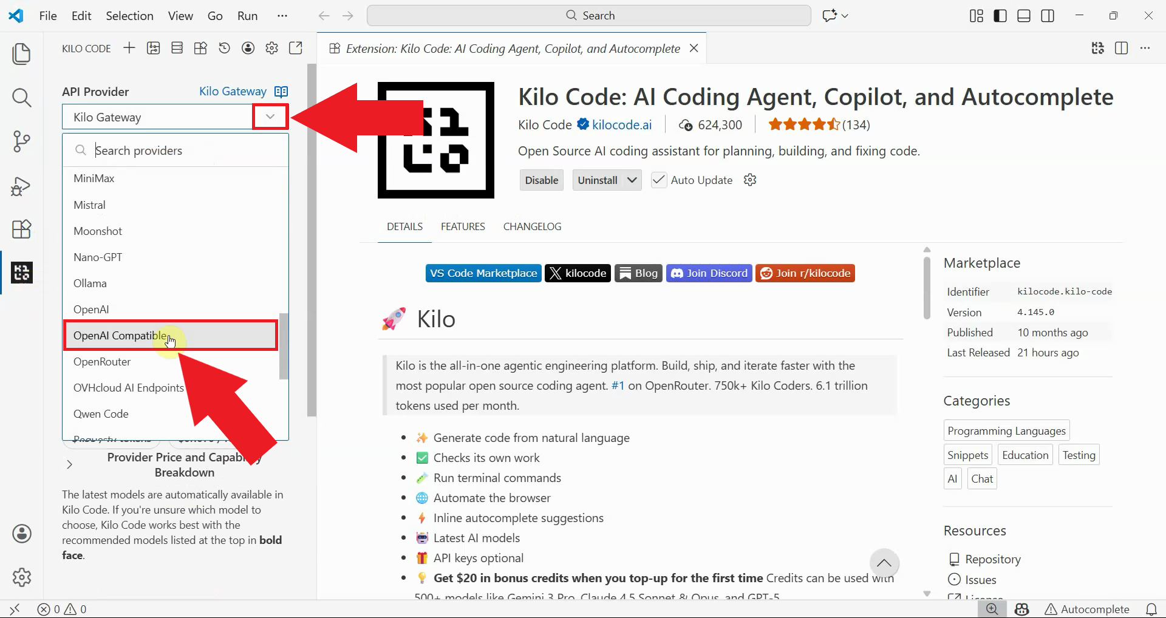
Task: Open the Extensions view icon
Action: click(x=22, y=229)
